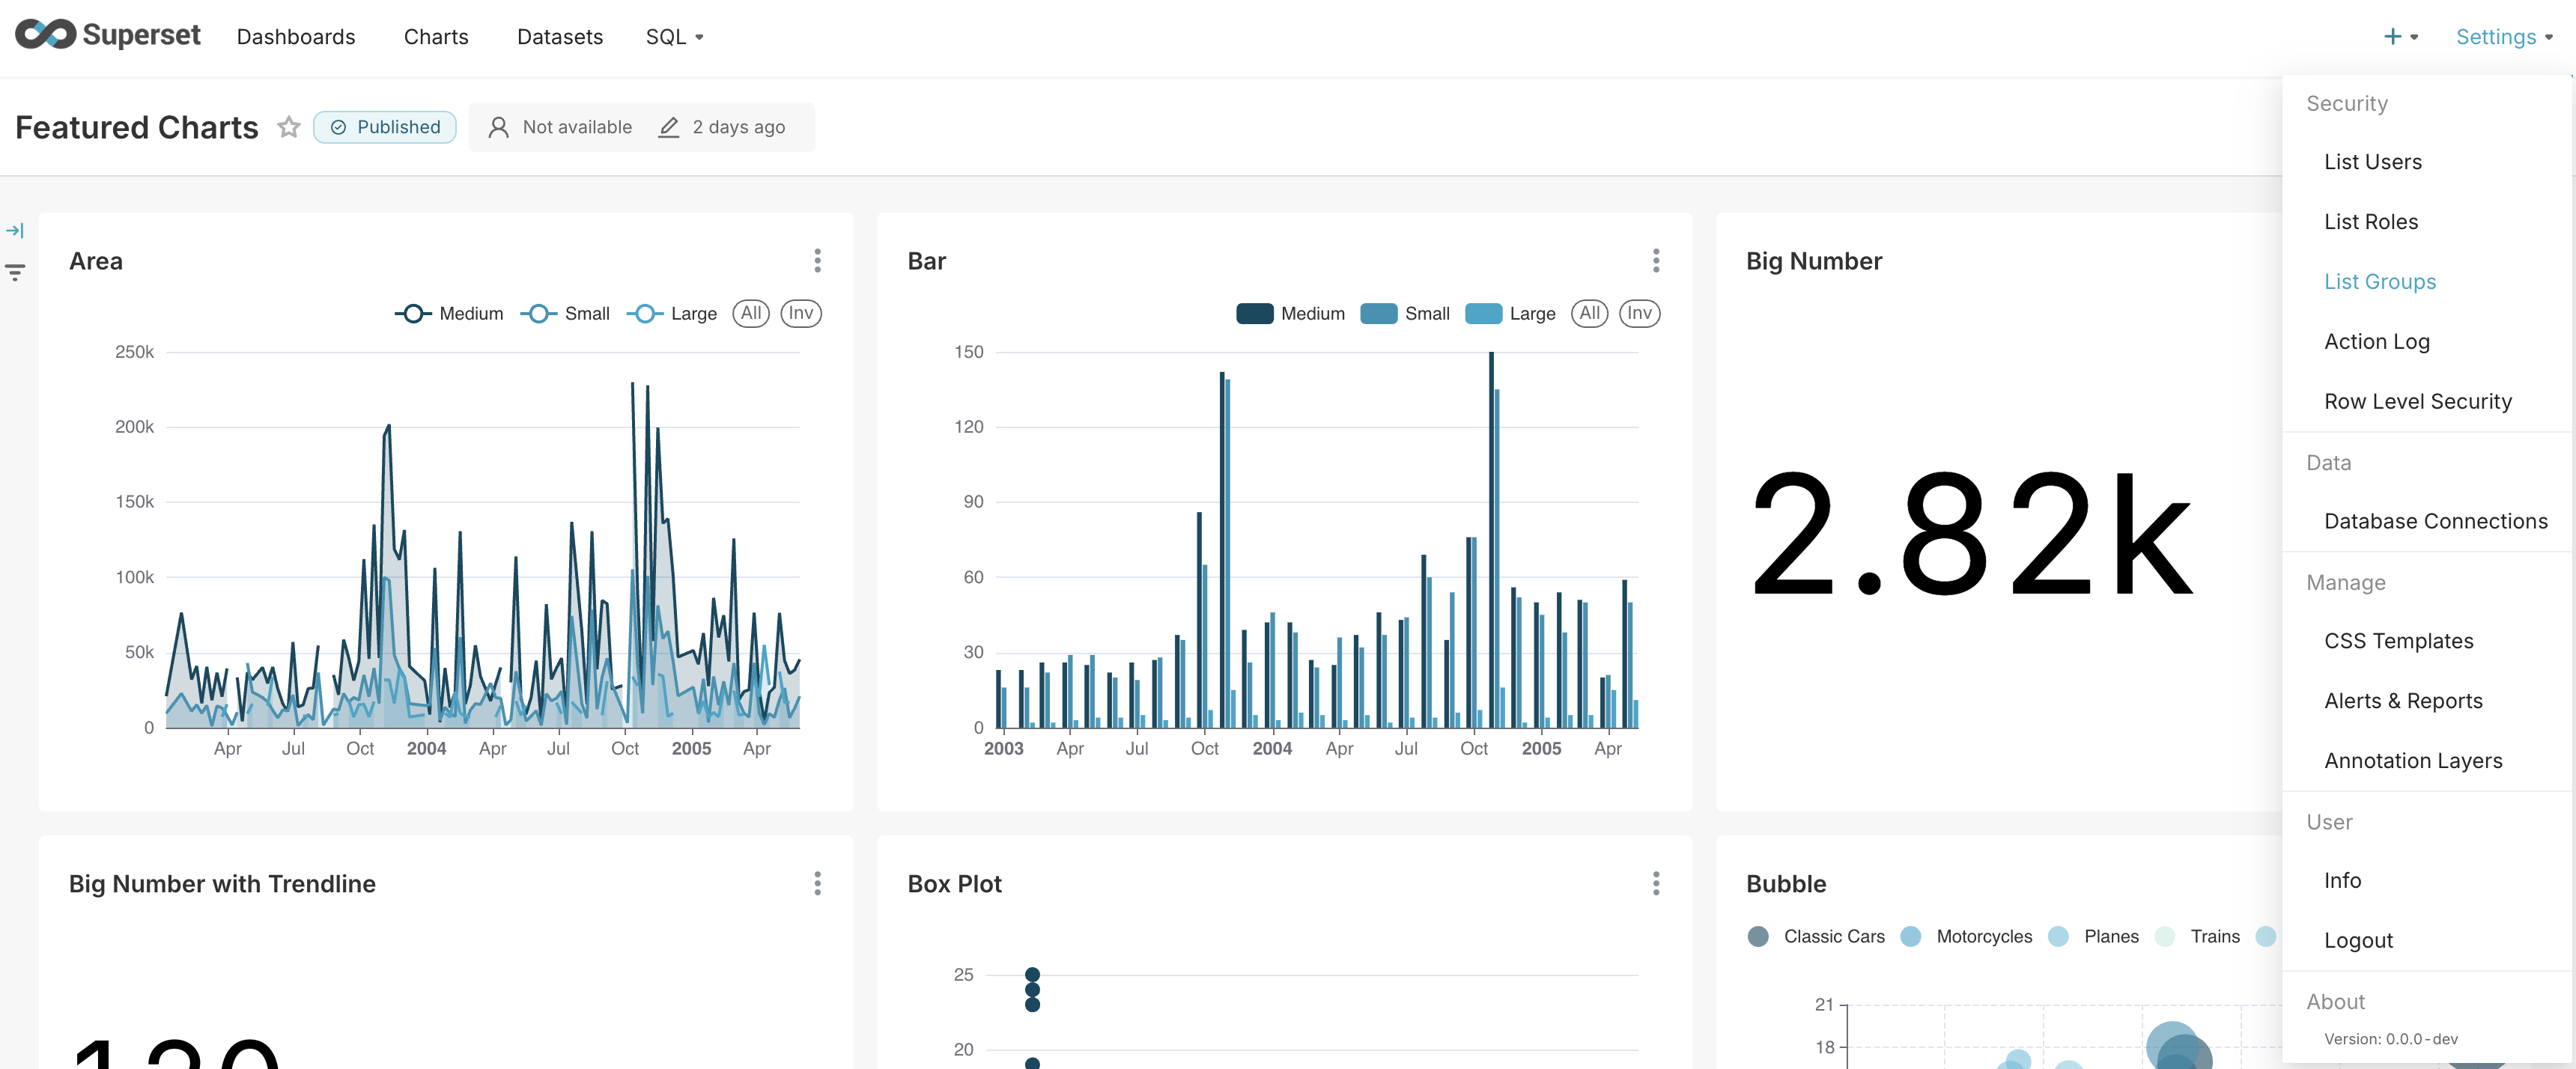Viewport: 2576px width, 1069px height.
Task: Select List Users in the Settings menu
Action: coord(2427,162)
